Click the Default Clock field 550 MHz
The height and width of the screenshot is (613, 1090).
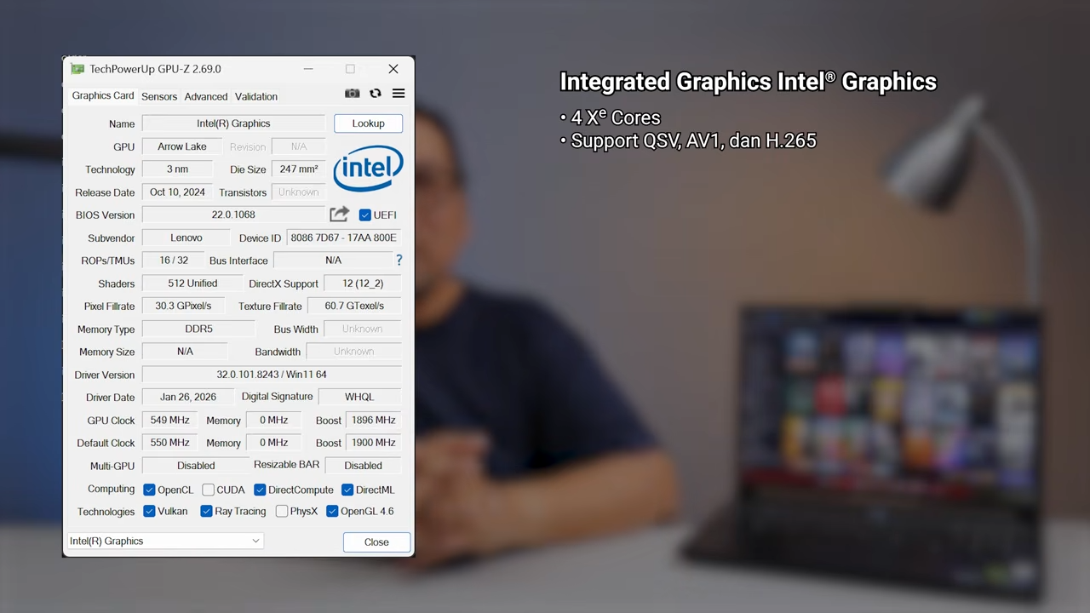(170, 443)
